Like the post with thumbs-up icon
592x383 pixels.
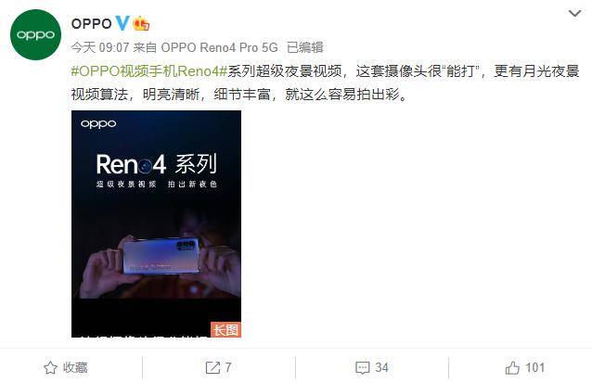[x=512, y=367]
